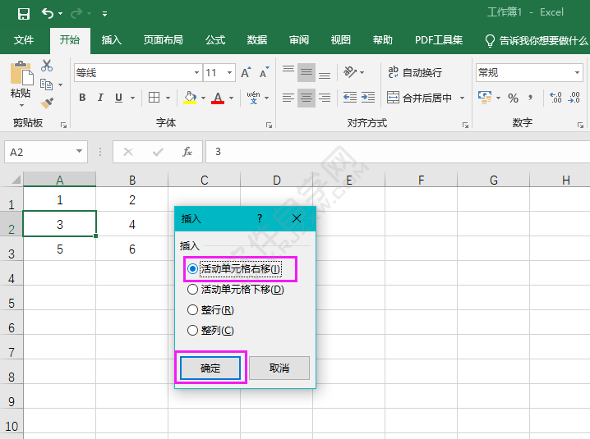Image resolution: width=590 pixels, height=439 pixels.
Task: Click the percent style icon
Action: [x=513, y=98]
